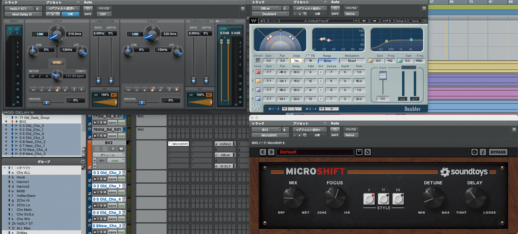Screen dimensions: 518x234
Task: Open MicroShift settings gear icon
Action: 474,152
